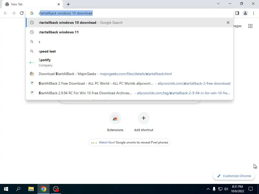This screenshot has height=194, width=259.
Task: Choose the 'startallback windows 11' suggestion
Action: click(129, 32)
